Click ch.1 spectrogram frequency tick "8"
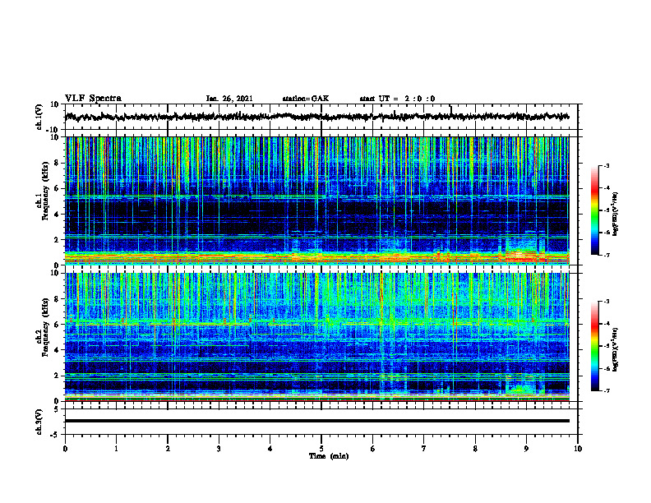The image size is (651, 503). (x=57, y=163)
